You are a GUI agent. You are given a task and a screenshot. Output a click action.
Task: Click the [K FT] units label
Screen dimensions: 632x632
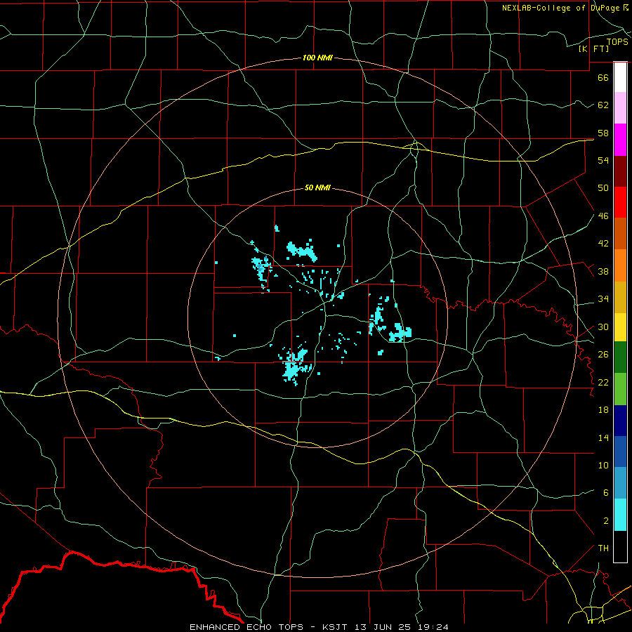tap(593, 48)
